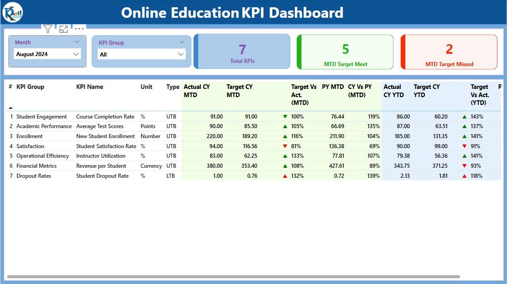
Task: Open the more options ellipsis menu
Action: pyautogui.click(x=79, y=29)
